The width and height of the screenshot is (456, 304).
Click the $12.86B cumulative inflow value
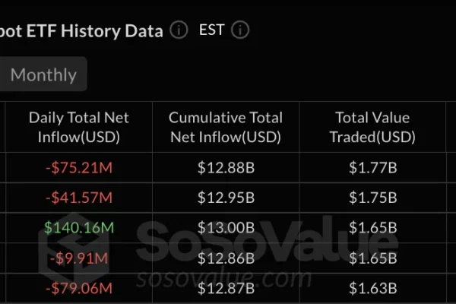click(x=226, y=258)
